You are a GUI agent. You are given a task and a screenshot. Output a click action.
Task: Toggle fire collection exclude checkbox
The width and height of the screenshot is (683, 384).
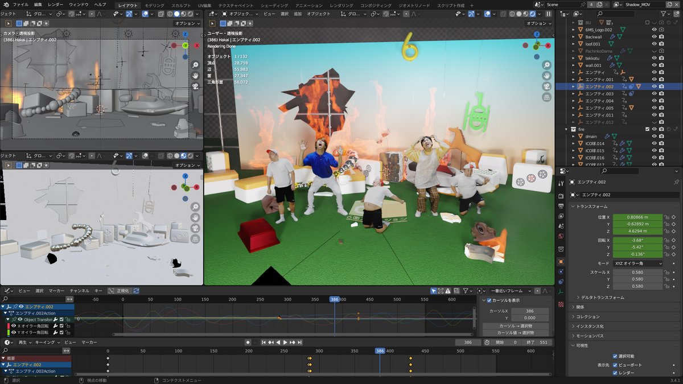point(647,129)
